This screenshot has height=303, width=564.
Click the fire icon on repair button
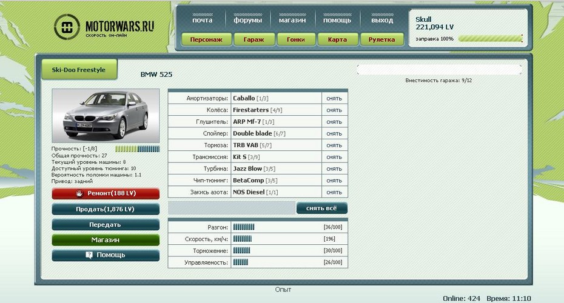tap(79, 193)
